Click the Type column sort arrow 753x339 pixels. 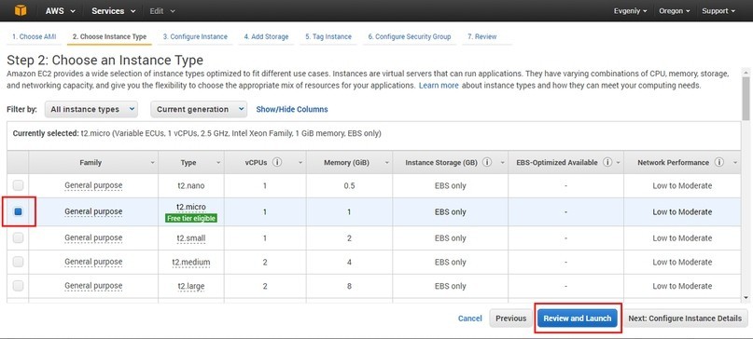pos(218,163)
